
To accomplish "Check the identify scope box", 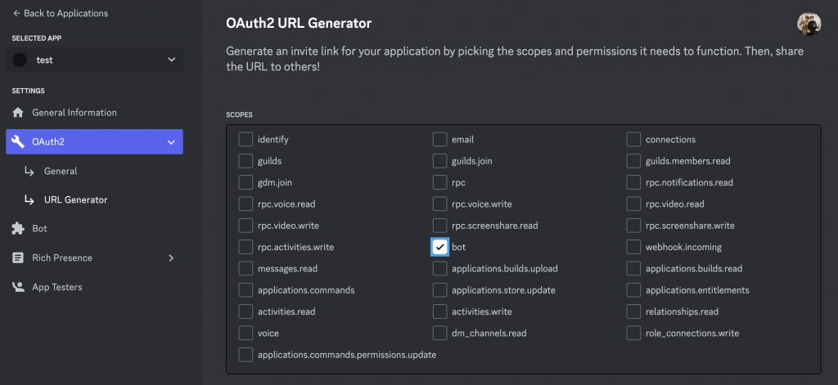I will (x=246, y=140).
